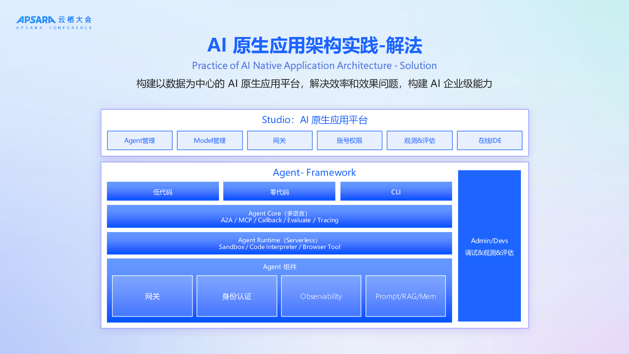Select the Observability component box
The image size is (629, 354).
(321, 296)
